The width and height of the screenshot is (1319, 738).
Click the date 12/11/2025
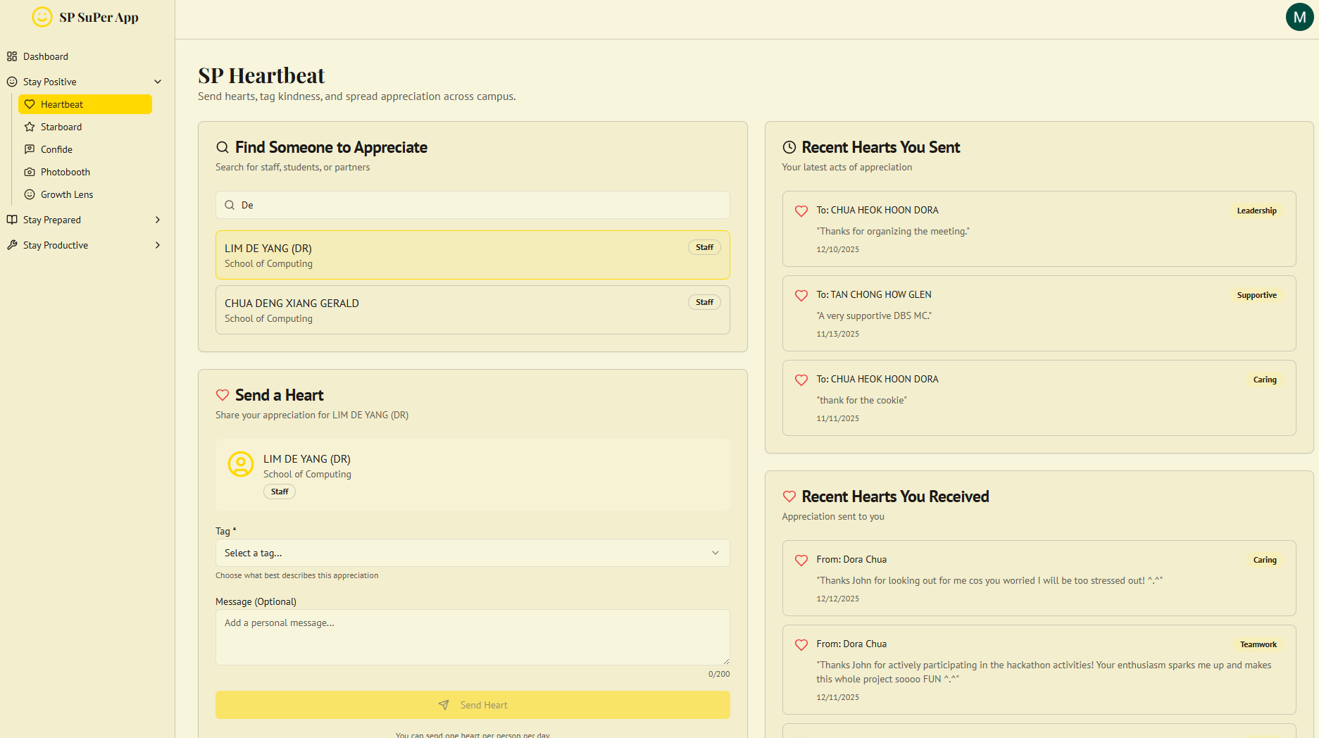[x=838, y=697]
